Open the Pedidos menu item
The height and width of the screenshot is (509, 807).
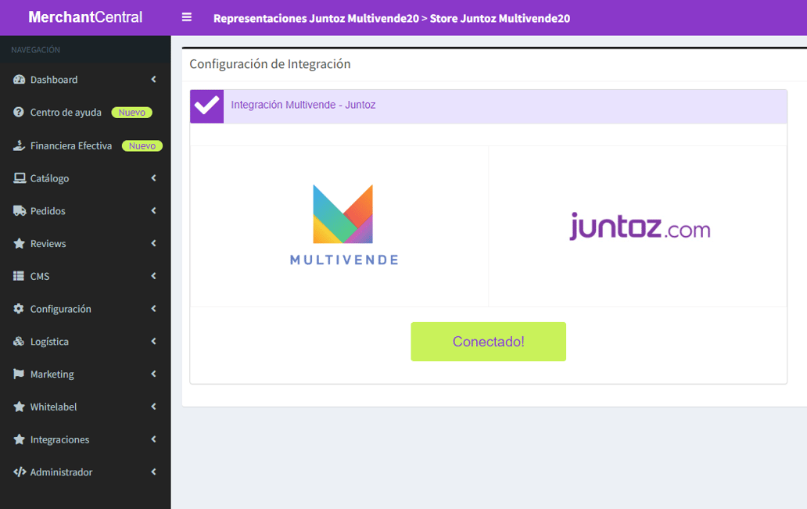coord(85,210)
